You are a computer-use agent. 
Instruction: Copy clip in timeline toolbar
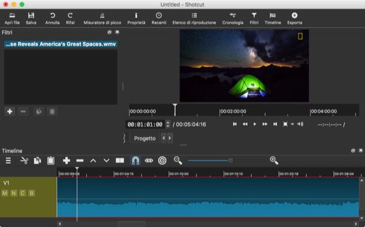38,161
